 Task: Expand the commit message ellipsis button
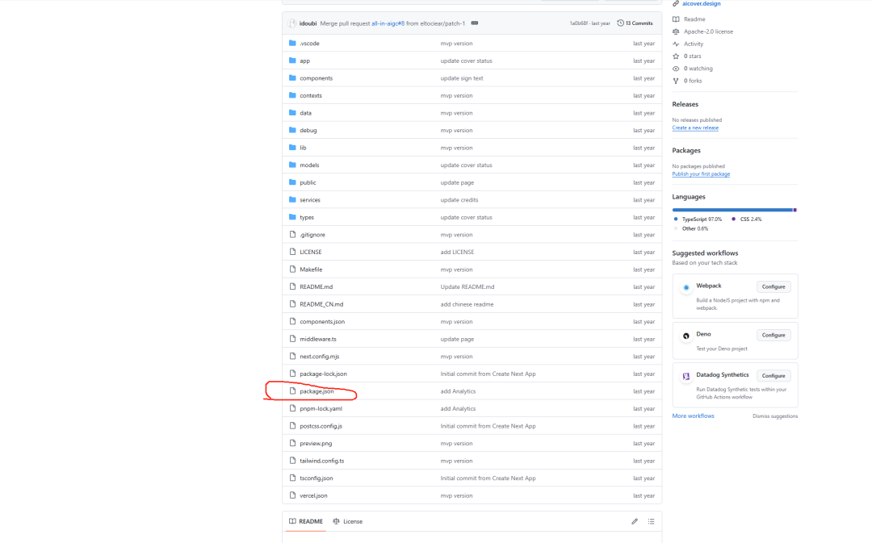click(x=474, y=23)
